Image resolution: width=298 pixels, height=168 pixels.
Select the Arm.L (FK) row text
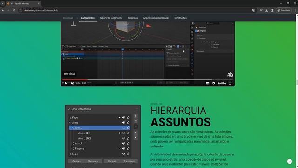84,138
